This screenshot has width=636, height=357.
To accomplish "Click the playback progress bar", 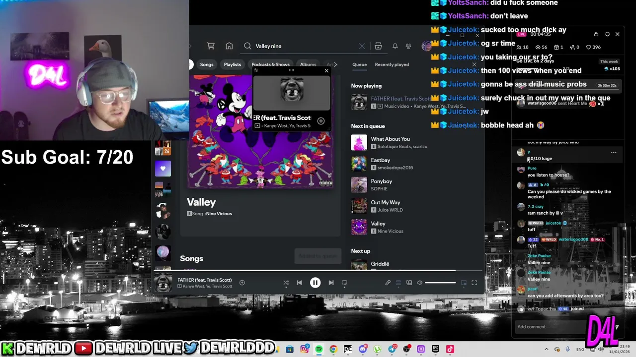I will pyautogui.click(x=318, y=271).
